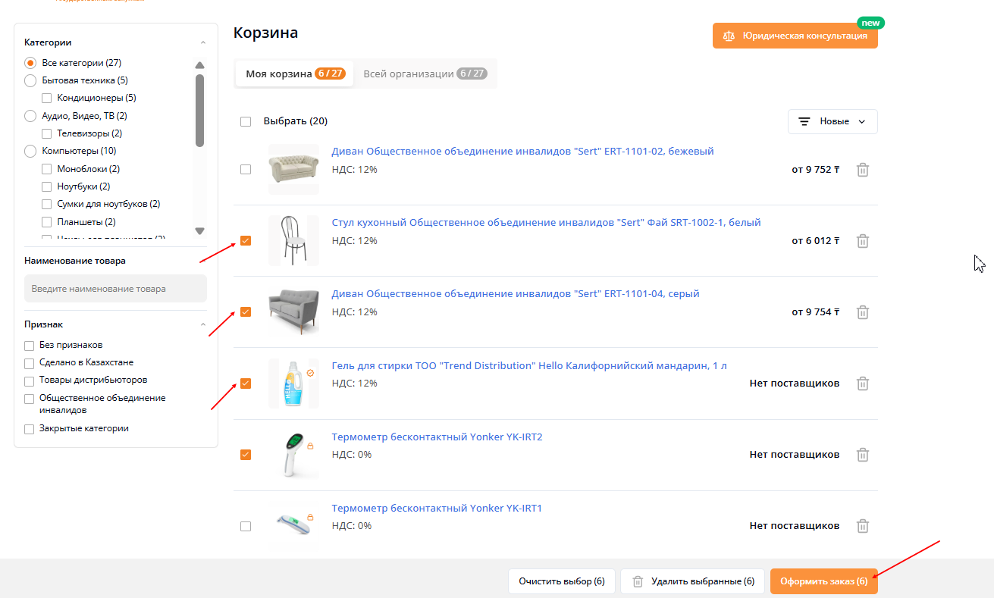Collapse the Признак filter section

point(202,324)
